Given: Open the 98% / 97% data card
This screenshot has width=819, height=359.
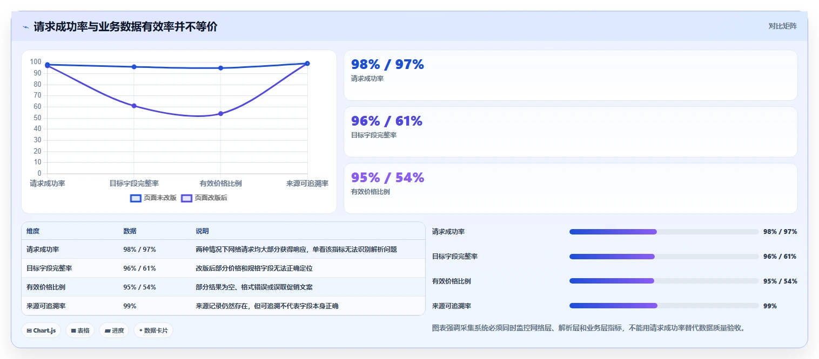Looking at the screenshot, I should (570, 75).
